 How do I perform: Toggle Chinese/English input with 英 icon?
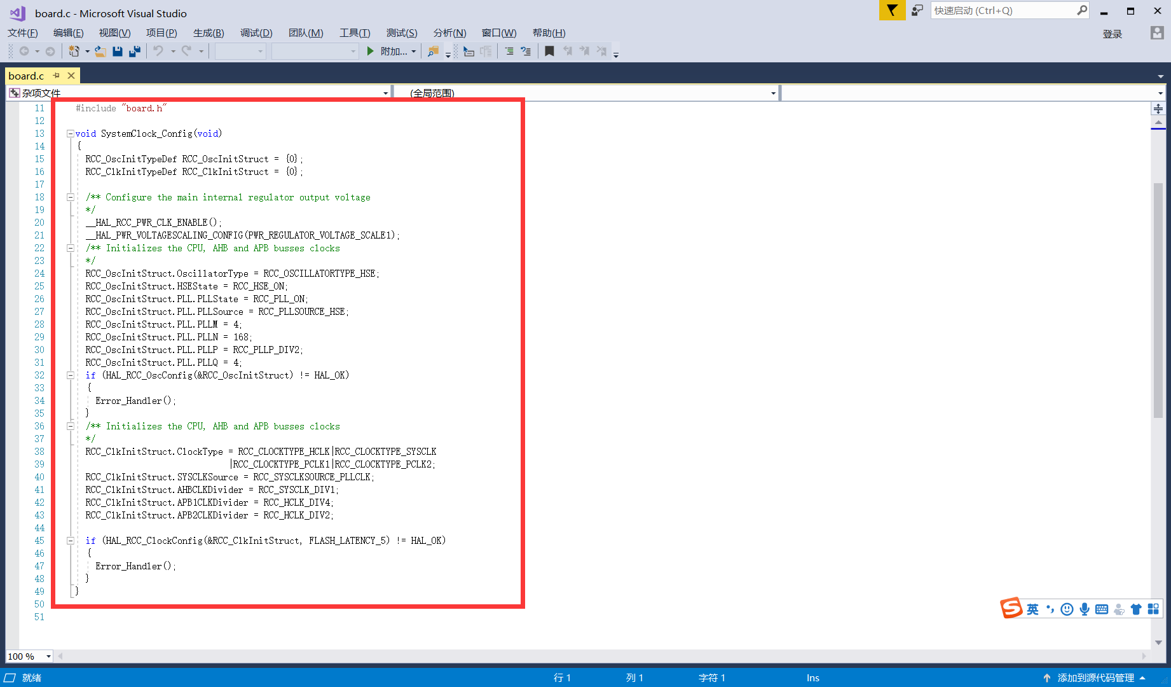[1031, 609]
